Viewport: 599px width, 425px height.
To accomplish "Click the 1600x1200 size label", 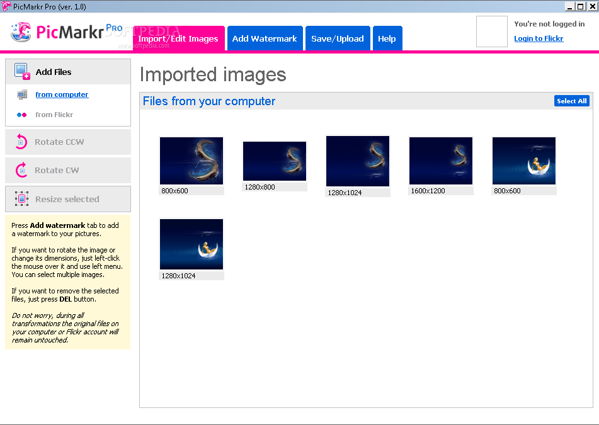I will coord(428,191).
